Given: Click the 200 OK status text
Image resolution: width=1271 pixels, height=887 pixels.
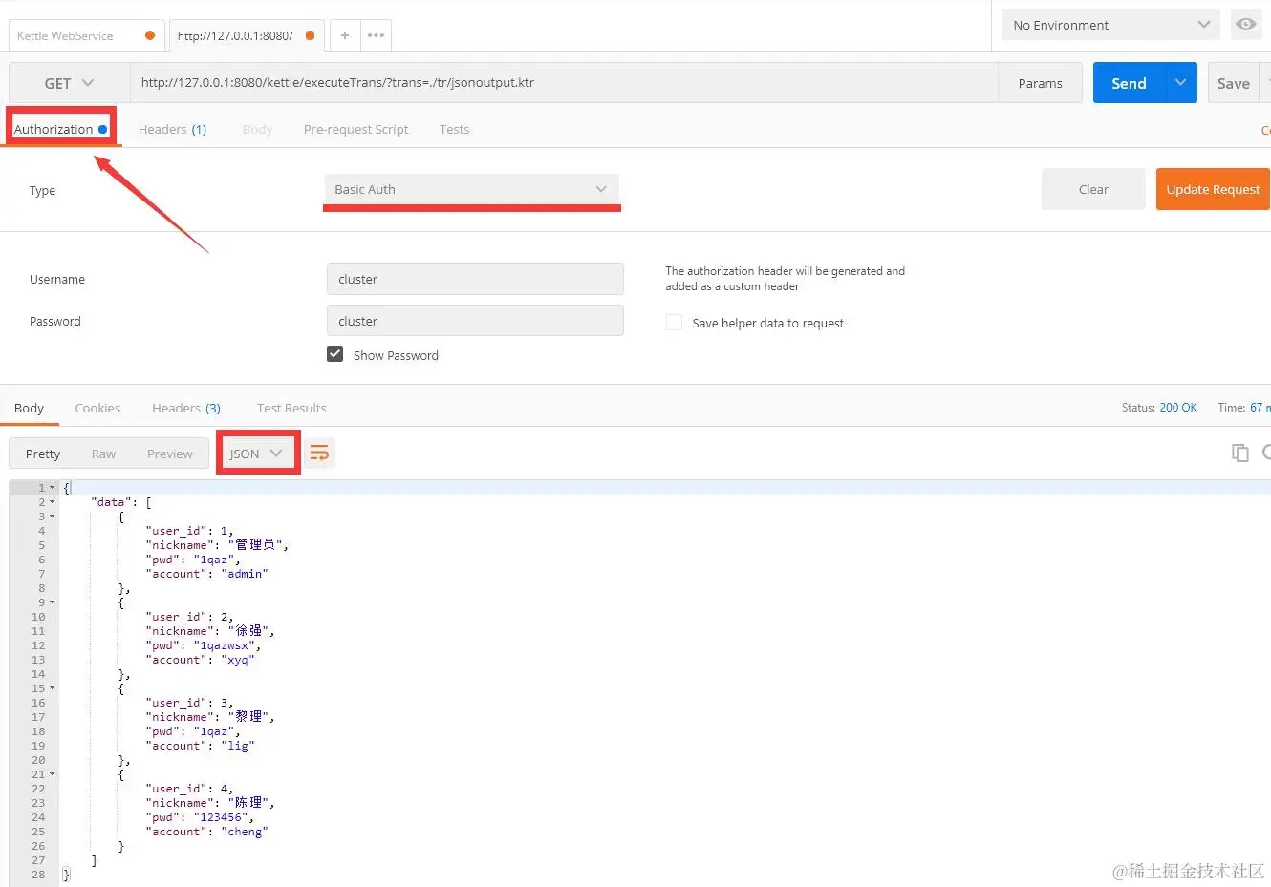Looking at the screenshot, I should point(1178,407).
